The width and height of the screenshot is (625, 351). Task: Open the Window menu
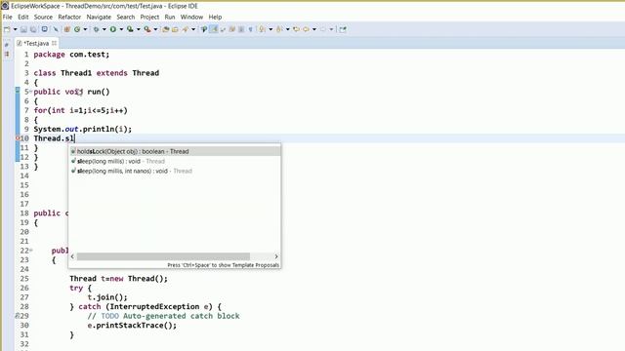[x=191, y=18]
